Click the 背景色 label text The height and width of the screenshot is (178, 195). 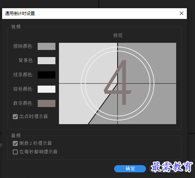click(x=26, y=61)
